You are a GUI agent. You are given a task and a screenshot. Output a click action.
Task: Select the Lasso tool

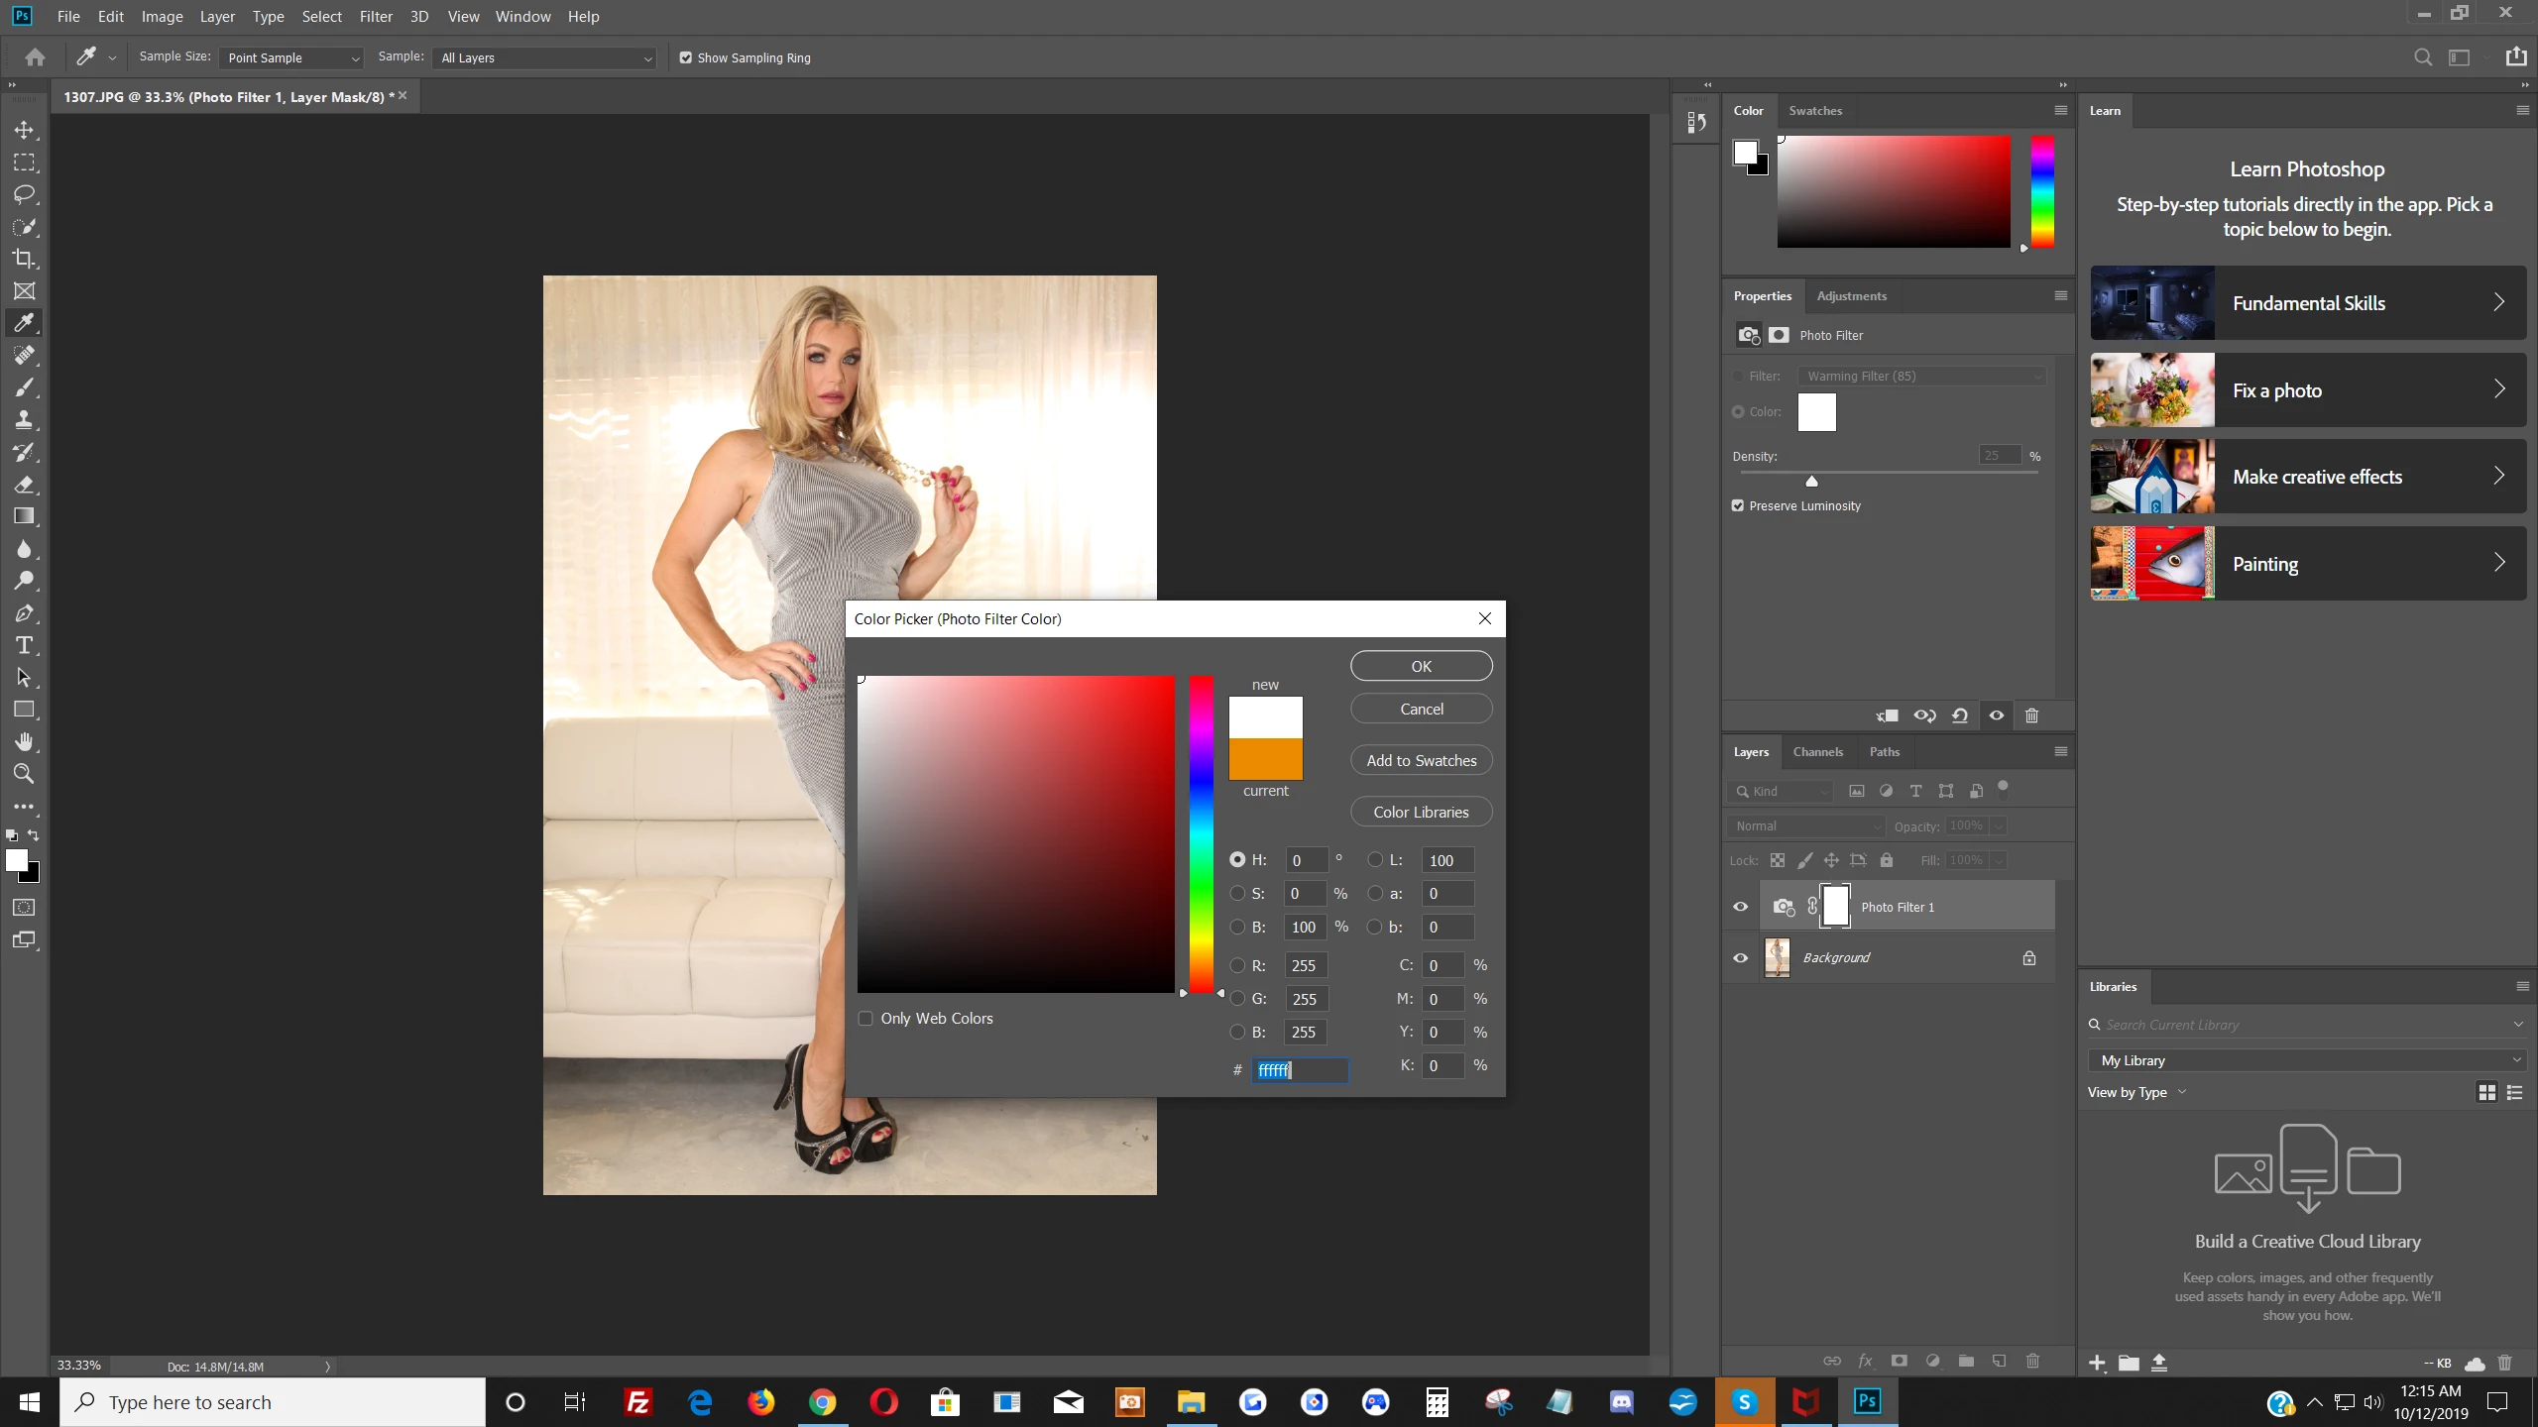pos(24,194)
